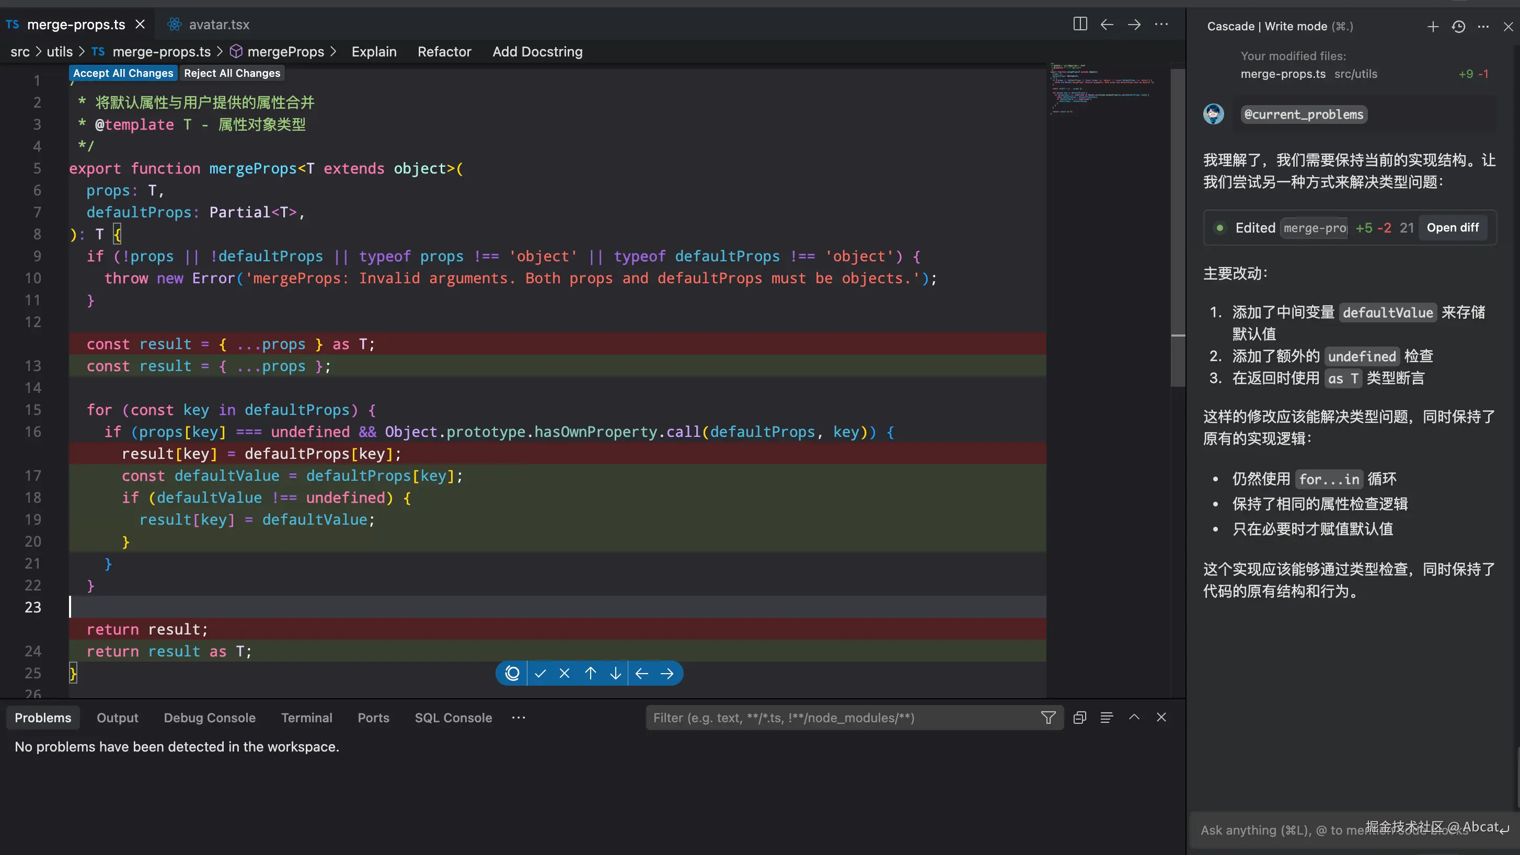Toggle the Problems table/tree view icon
Viewport: 1520px width, 855px height.
coord(1107,718)
